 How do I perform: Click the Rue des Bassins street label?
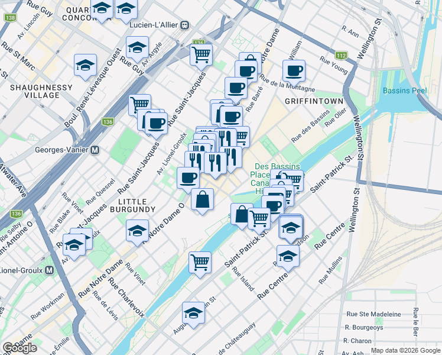[310, 126]
